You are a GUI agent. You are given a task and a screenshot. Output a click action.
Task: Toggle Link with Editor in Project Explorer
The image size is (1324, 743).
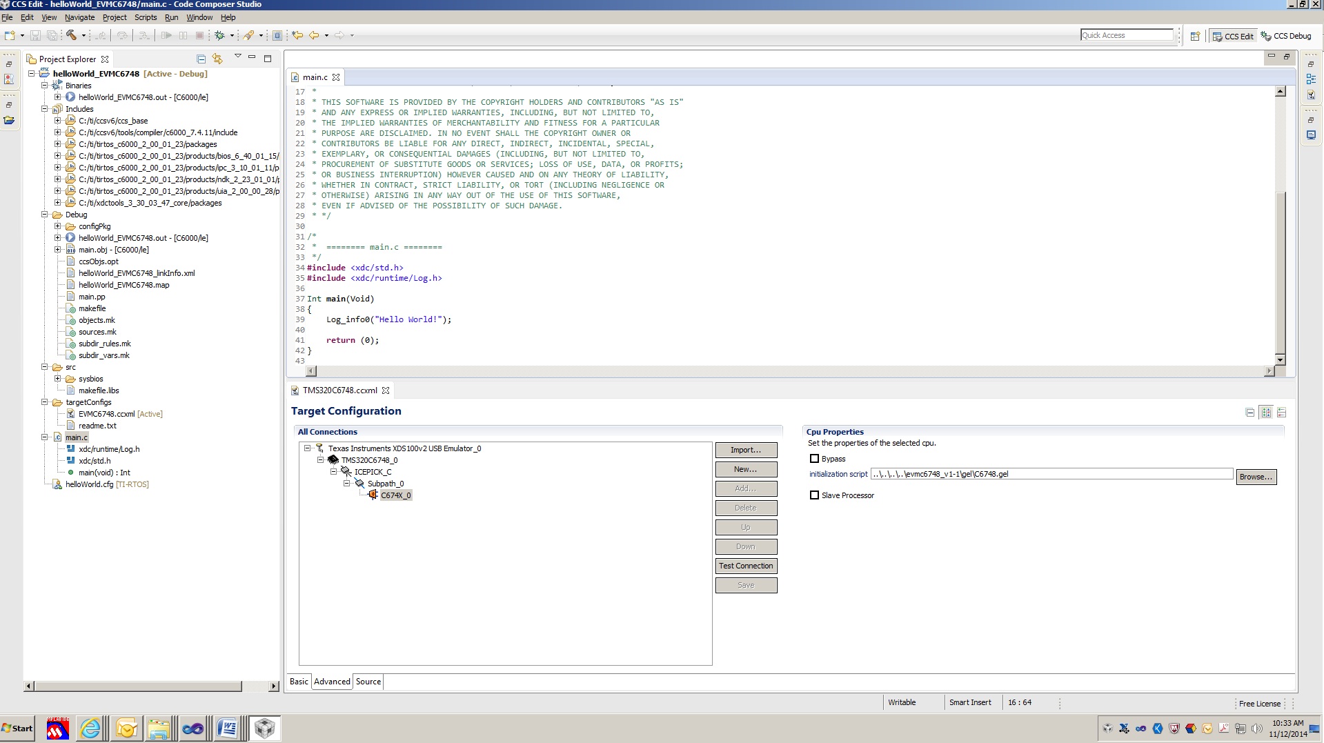click(x=217, y=59)
